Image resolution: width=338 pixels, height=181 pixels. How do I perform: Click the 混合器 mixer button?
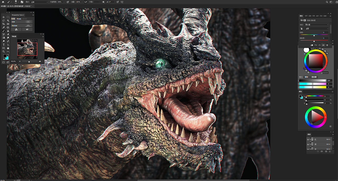[314, 77]
